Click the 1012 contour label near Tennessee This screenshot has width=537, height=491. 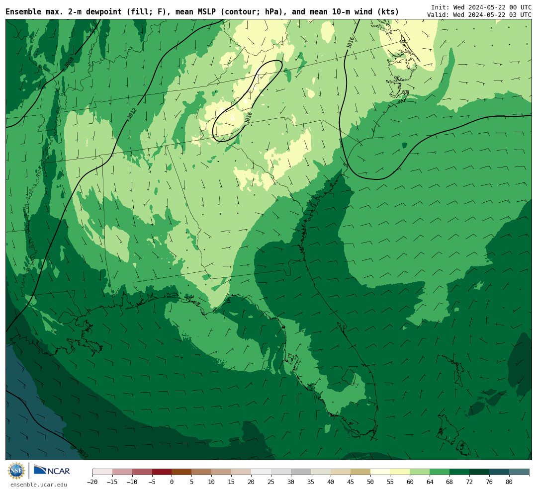click(x=132, y=114)
